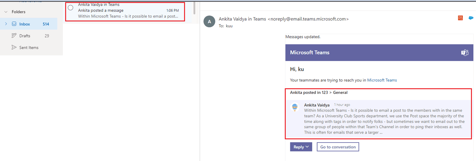
Task: Click the 'To: kuu' recipient line
Action: point(226,26)
